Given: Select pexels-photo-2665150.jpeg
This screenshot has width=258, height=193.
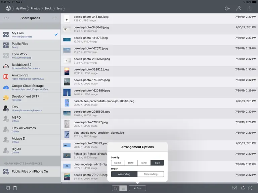Looking at the screenshot, I should pos(160,61).
